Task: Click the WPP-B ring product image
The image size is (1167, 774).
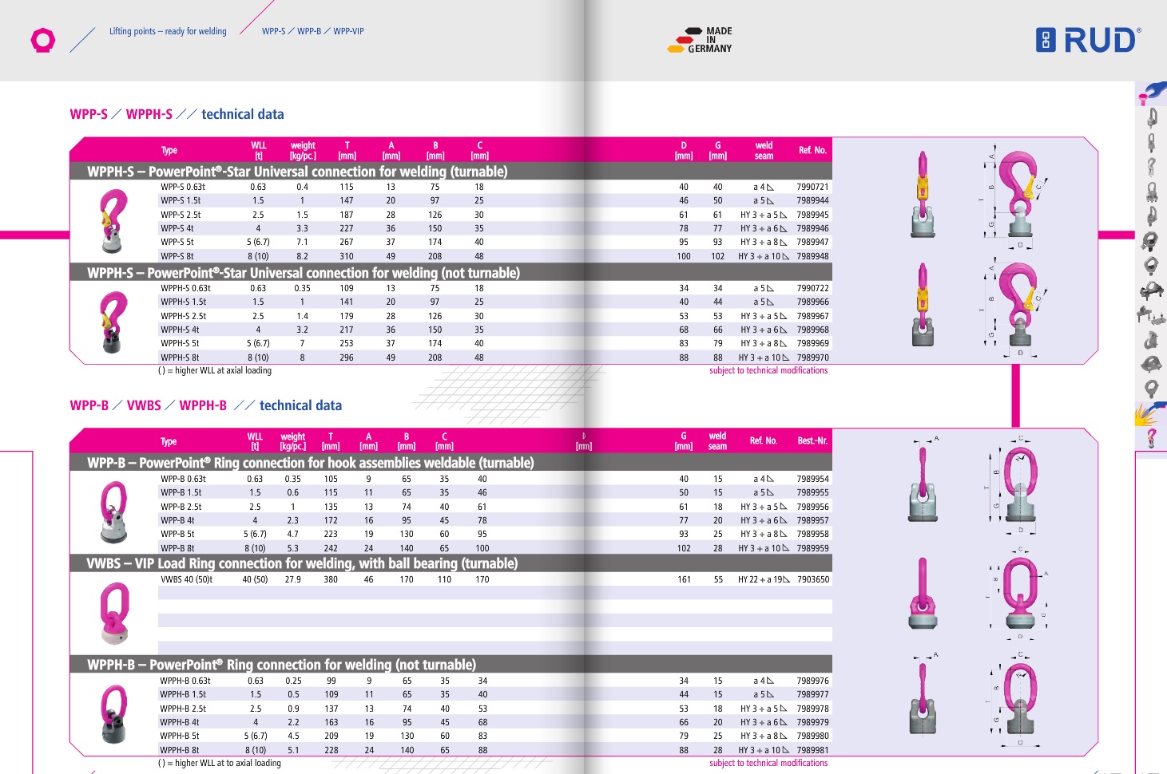Action: pos(114,512)
